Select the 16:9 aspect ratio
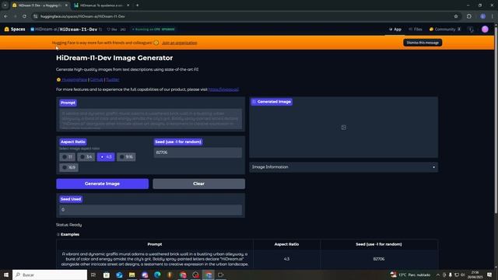The image size is (498, 280). click(69, 167)
